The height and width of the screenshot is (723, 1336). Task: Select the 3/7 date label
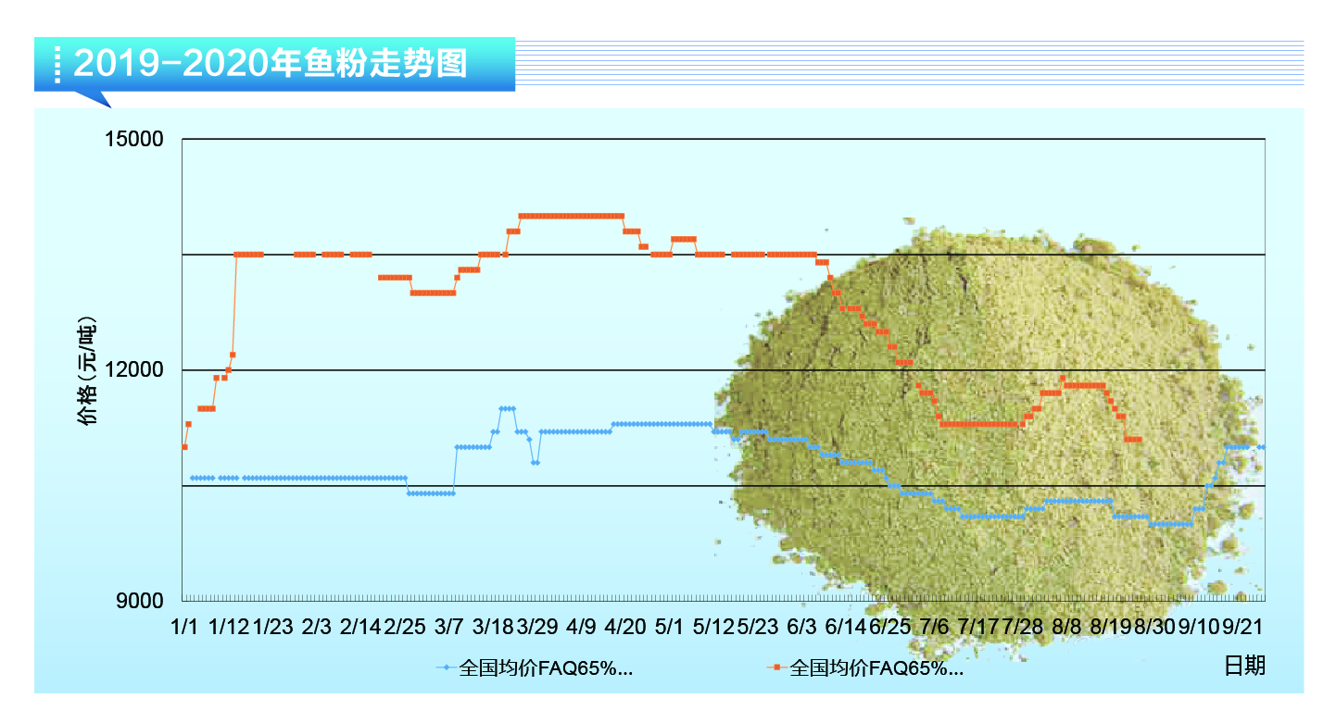[449, 627]
